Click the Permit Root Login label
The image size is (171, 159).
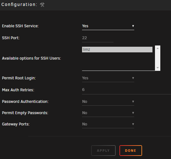(19, 78)
